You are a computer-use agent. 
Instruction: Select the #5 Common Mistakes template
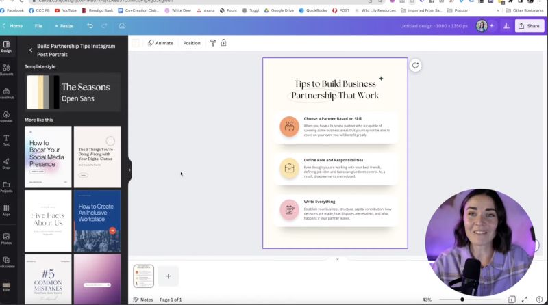48,279
